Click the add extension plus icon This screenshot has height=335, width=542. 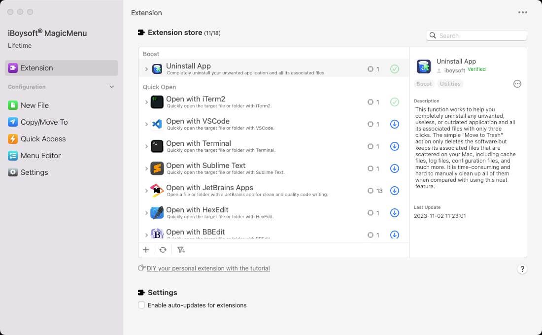click(146, 250)
